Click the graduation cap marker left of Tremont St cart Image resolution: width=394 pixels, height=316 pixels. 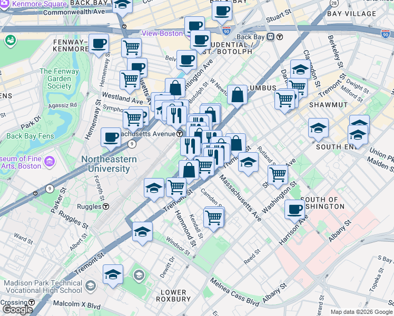pos(154,190)
